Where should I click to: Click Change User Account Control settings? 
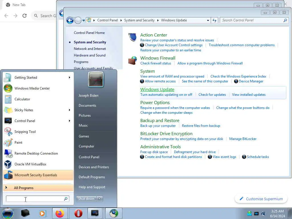(174, 45)
